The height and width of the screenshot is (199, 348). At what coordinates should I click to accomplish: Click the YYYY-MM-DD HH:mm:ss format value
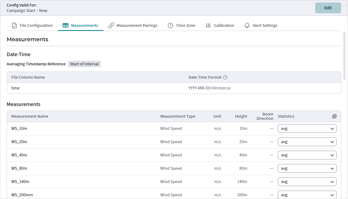click(210, 88)
